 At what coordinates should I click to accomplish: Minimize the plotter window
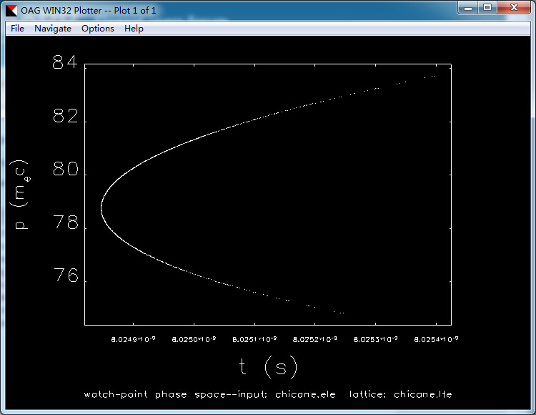click(468, 8)
